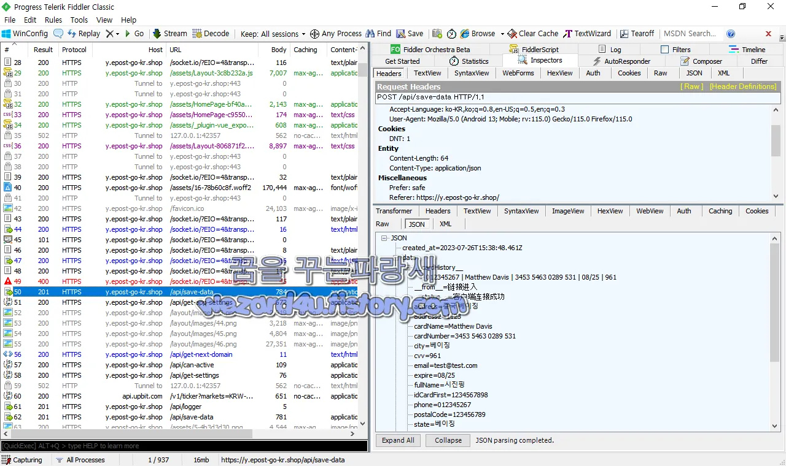
Task: Close toolbar with red X icon
Action: coord(768,34)
